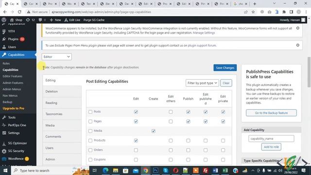Image resolution: width=311 pixels, height=175 pixels.
Task: Open browser tab search chevron
Action: click(274, 3)
